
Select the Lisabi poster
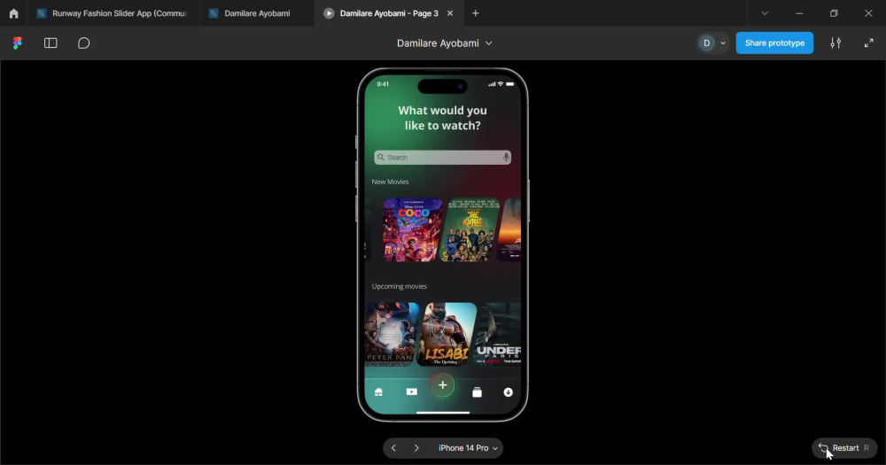[447, 334]
